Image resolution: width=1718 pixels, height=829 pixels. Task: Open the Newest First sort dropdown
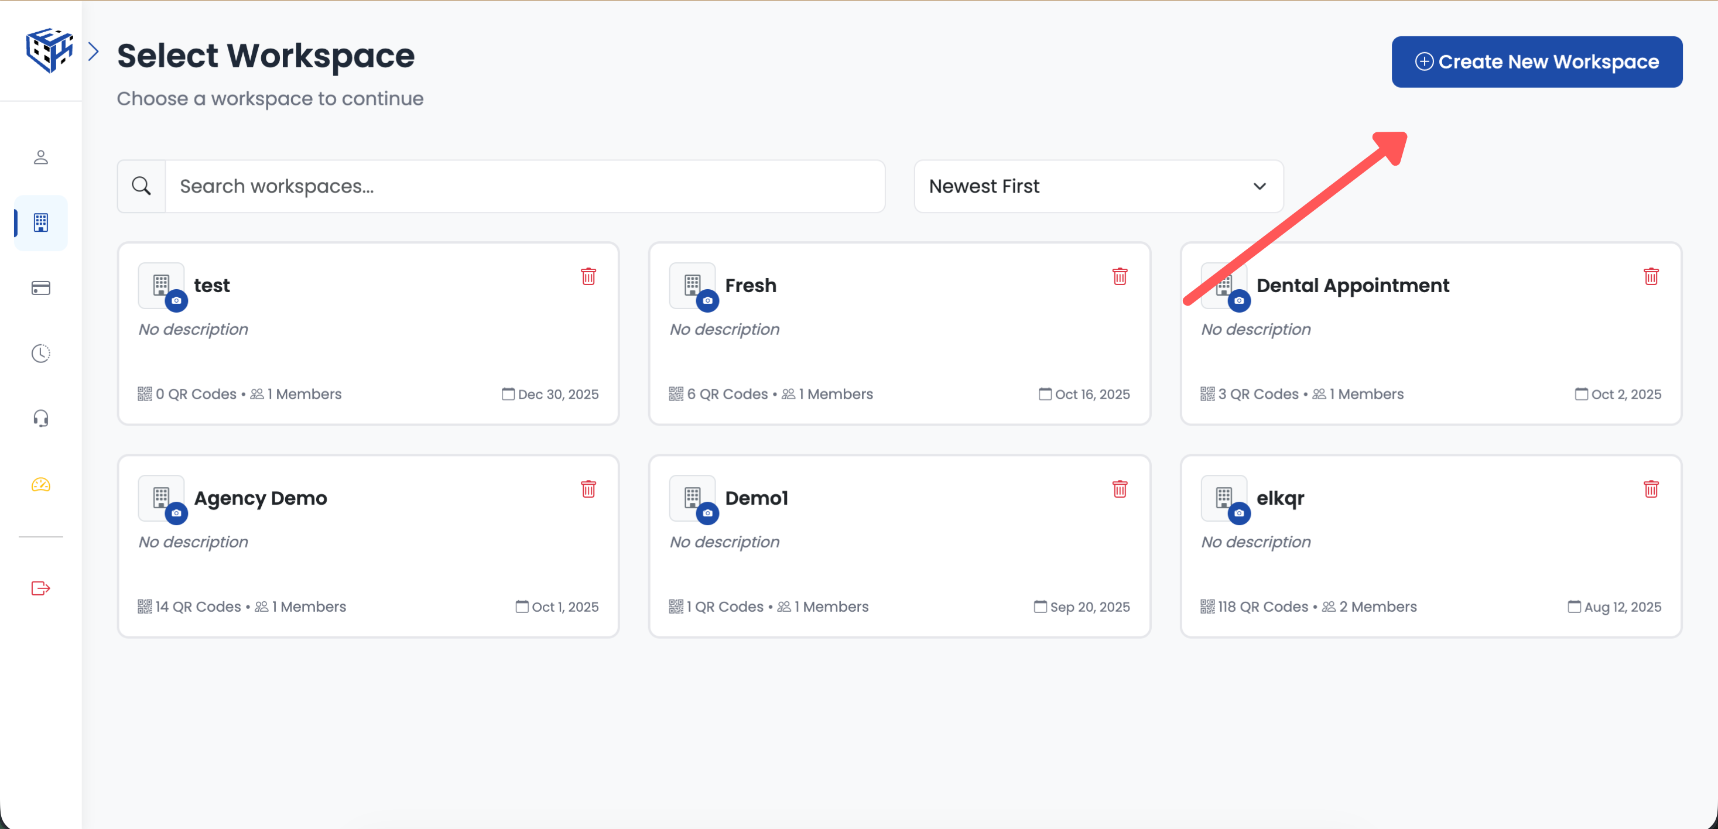tap(1098, 186)
